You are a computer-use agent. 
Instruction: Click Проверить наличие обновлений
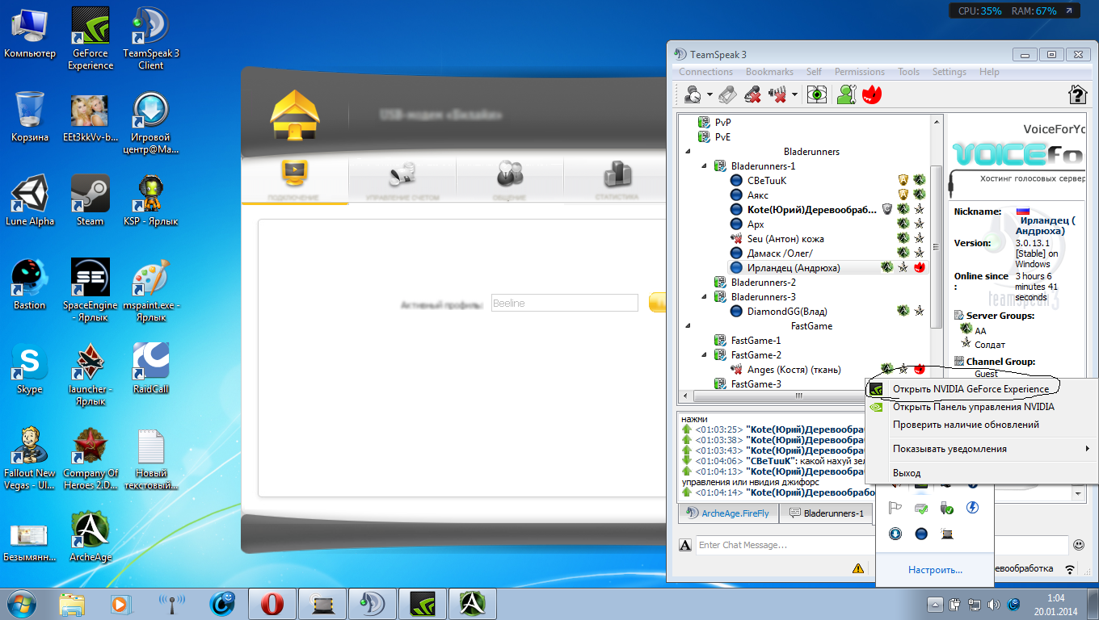coord(966,425)
